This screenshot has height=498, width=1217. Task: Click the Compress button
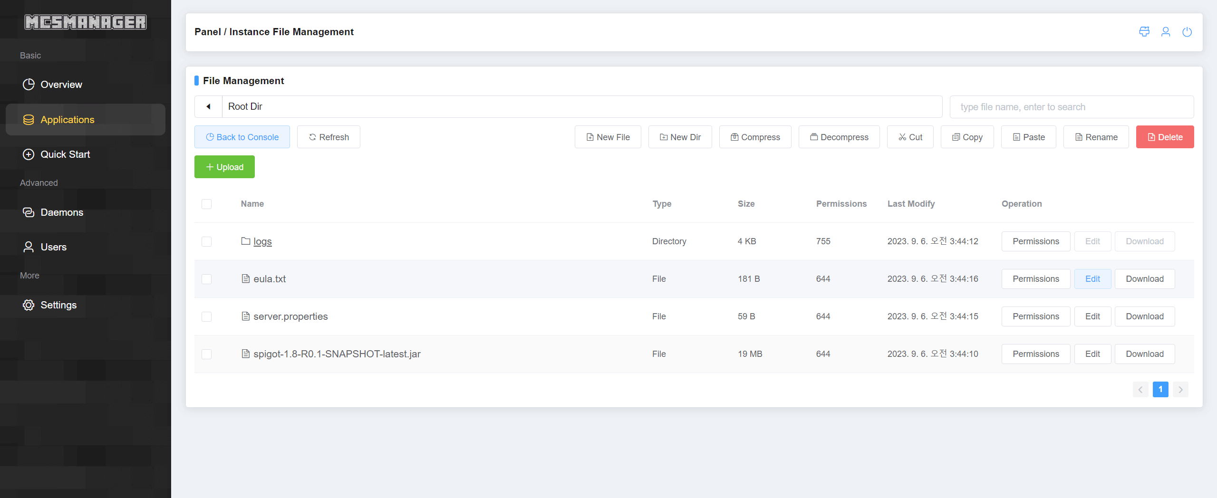click(x=755, y=137)
